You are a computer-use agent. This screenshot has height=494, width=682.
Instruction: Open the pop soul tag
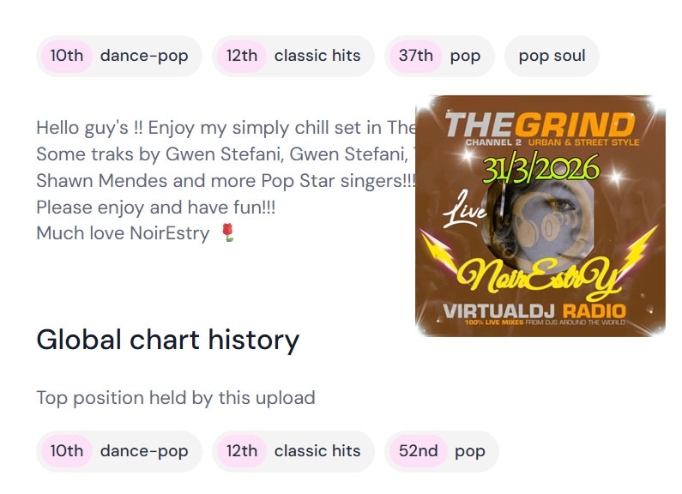552,56
